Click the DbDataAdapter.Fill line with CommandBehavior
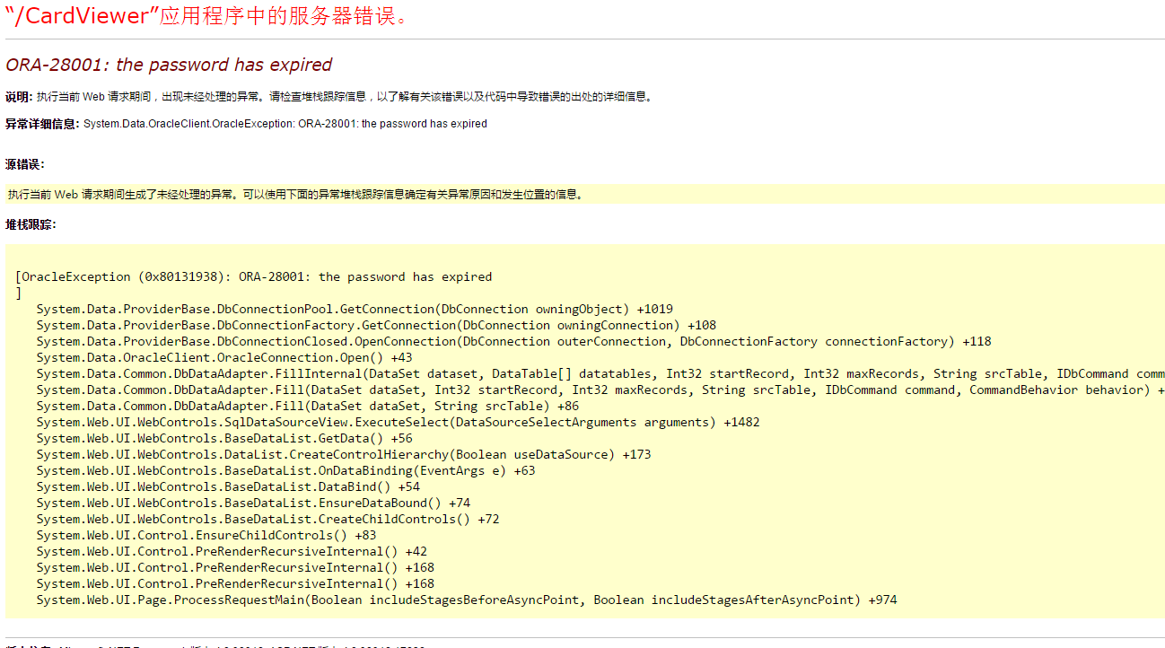1165x648 pixels. tap(600, 390)
